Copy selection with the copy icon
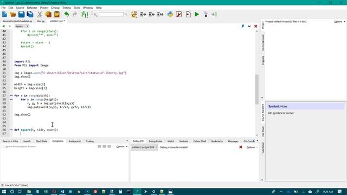The image size is (347, 195). [x=48, y=15]
